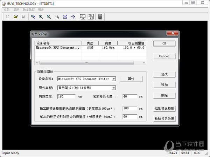Click the digitizer tablet toolbar icon
This screenshot has height=157, width=210.
click(x=91, y=17)
